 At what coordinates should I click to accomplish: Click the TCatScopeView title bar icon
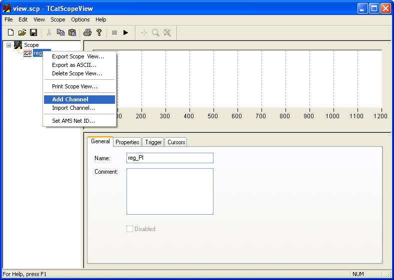[7, 8]
